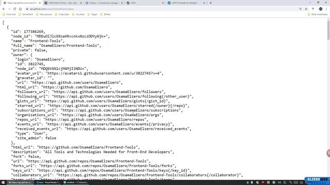Select the api.github.com tab
The height and width of the screenshot is (185, 330).
coord(22,3)
